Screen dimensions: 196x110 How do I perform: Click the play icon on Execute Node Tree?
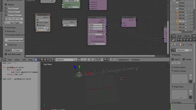(6, 40)
